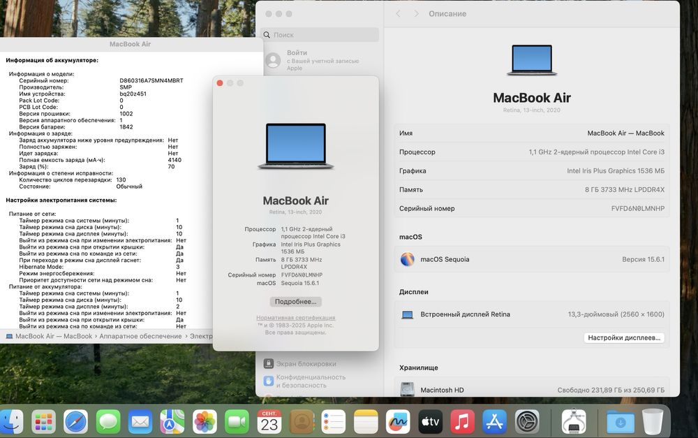The image size is (698, 438).
Task: Click the Подробнее... button
Action: pyautogui.click(x=295, y=302)
